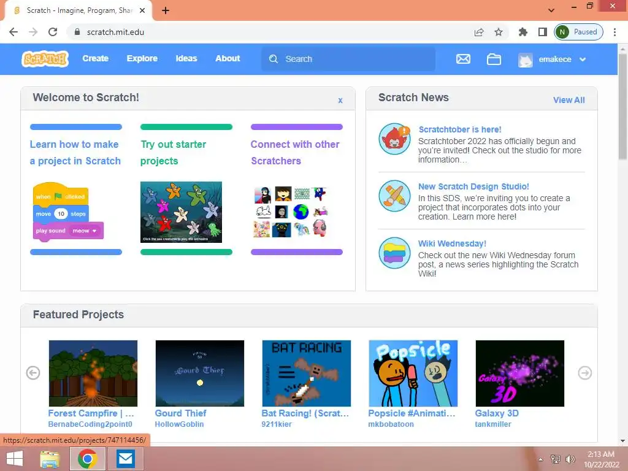Open the Windows Start menu

coord(15,459)
